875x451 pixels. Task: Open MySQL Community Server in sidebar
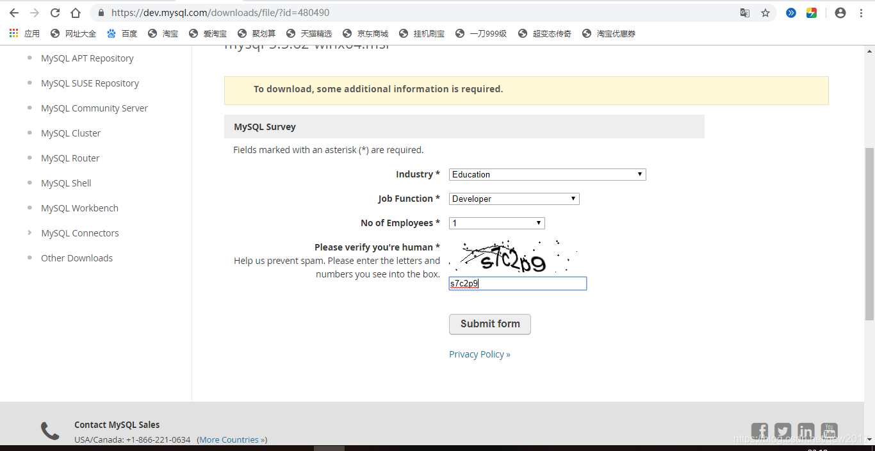[x=94, y=108]
